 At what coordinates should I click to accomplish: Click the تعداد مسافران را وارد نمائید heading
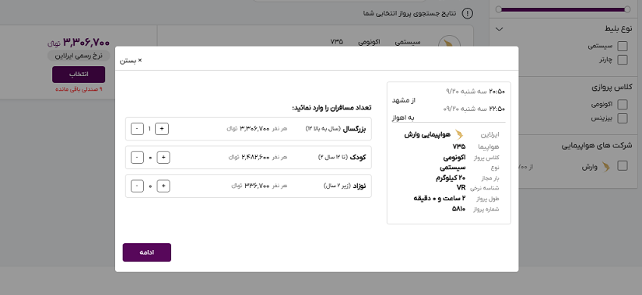pyautogui.click(x=332, y=108)
